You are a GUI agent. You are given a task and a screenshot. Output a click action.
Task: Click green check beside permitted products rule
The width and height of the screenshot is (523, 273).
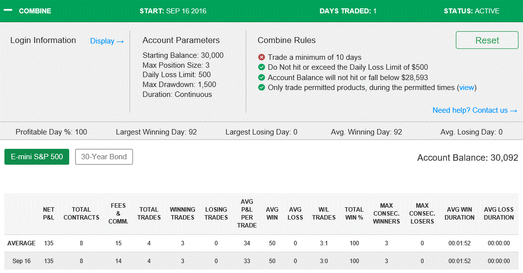click(261, 88)
